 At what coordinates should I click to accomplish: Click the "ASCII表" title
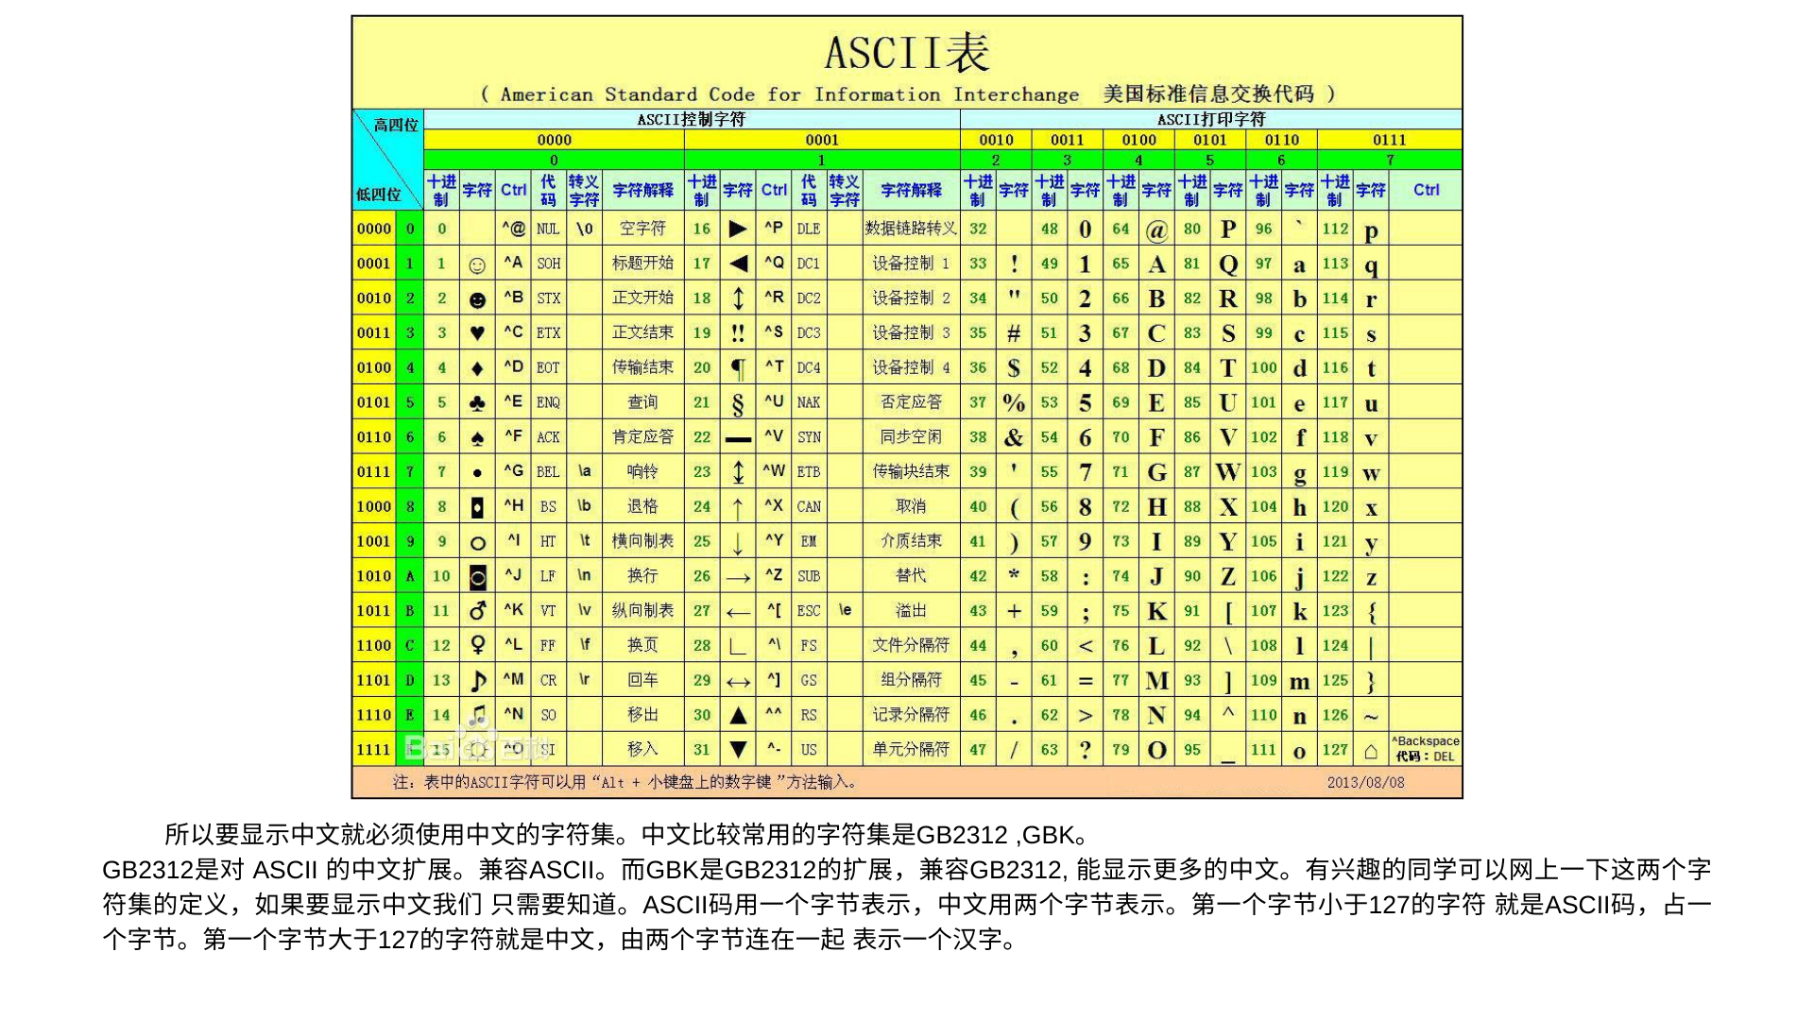tap(907, 52)
